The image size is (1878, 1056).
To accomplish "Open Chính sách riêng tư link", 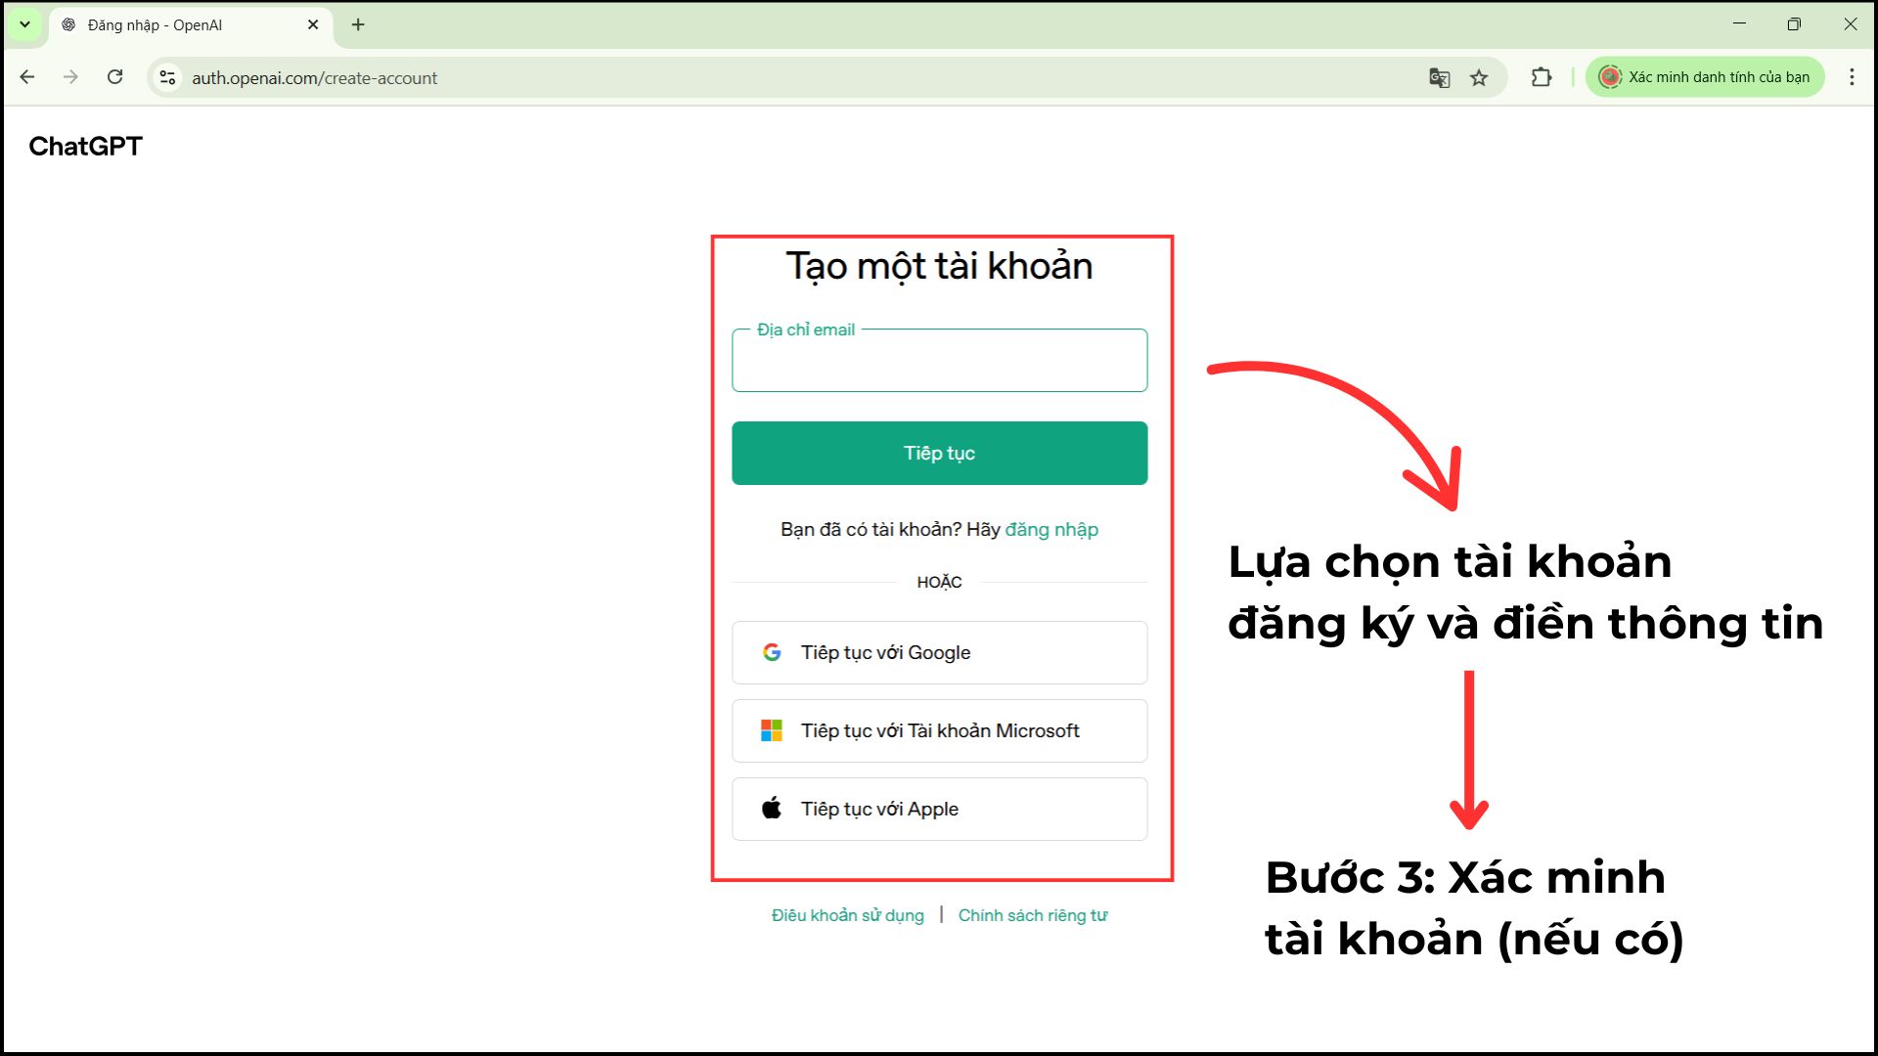I will pyautogui.click(x=1033, y=915).
